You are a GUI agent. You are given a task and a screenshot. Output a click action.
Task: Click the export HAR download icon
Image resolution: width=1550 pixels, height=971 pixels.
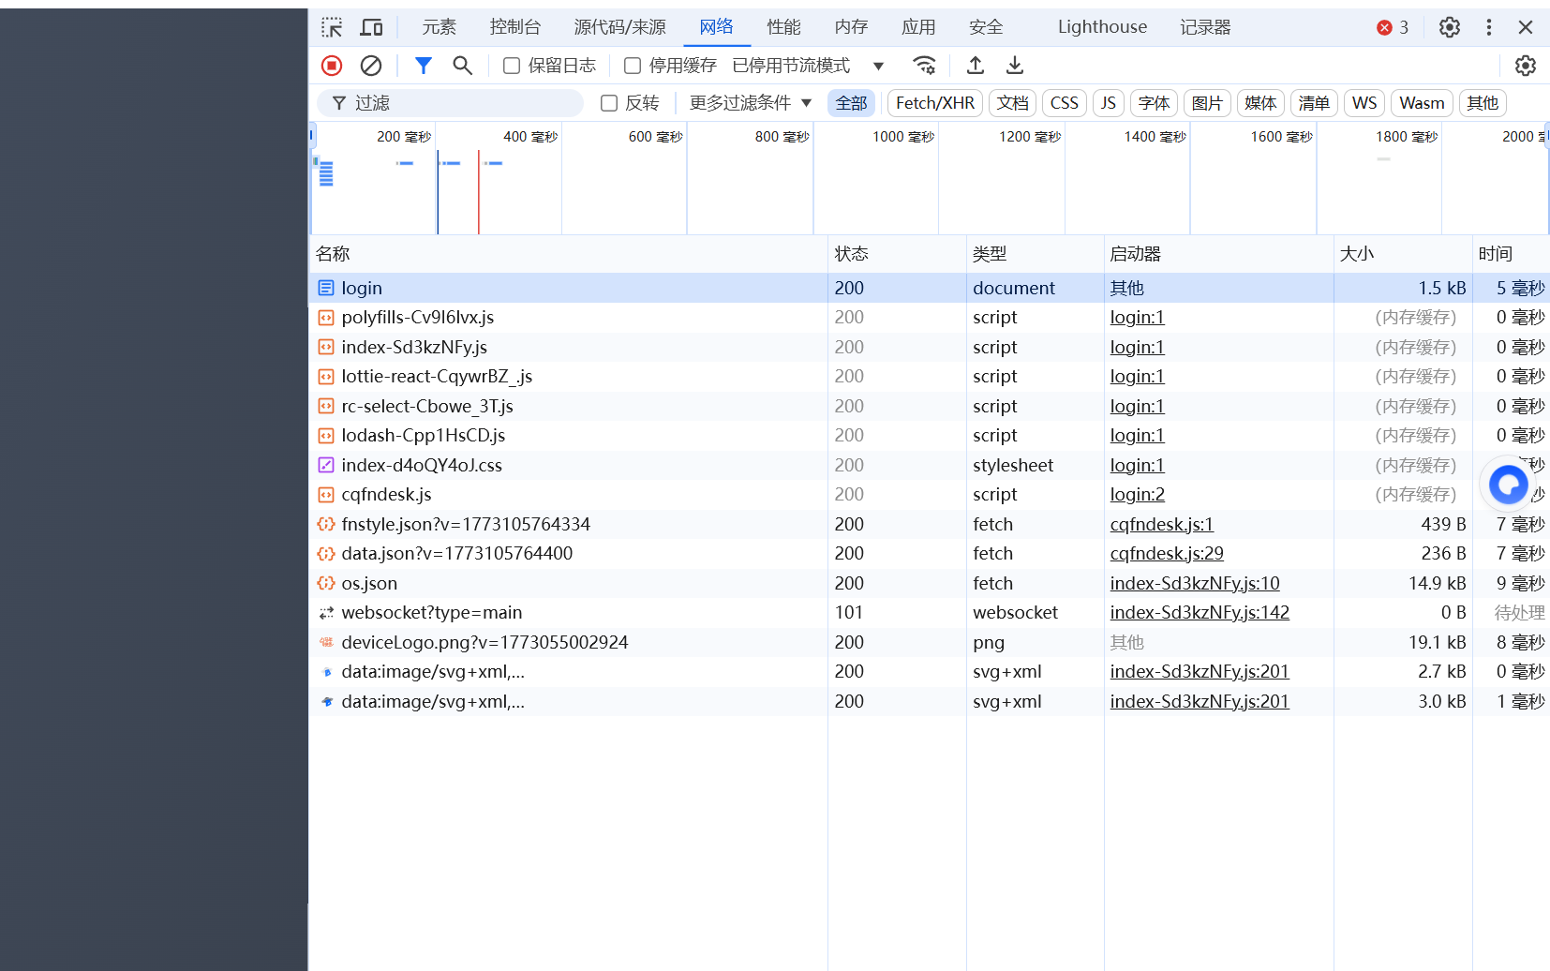1015,66
